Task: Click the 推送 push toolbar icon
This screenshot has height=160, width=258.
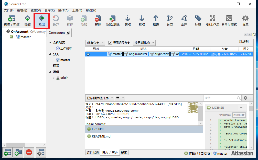Action: (156, 20)
